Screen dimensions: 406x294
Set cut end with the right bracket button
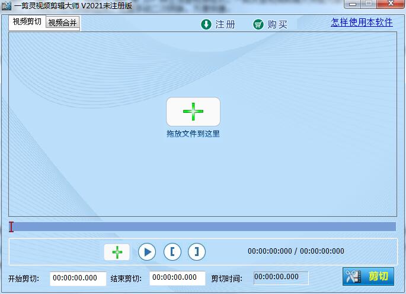tap(197, 252)
